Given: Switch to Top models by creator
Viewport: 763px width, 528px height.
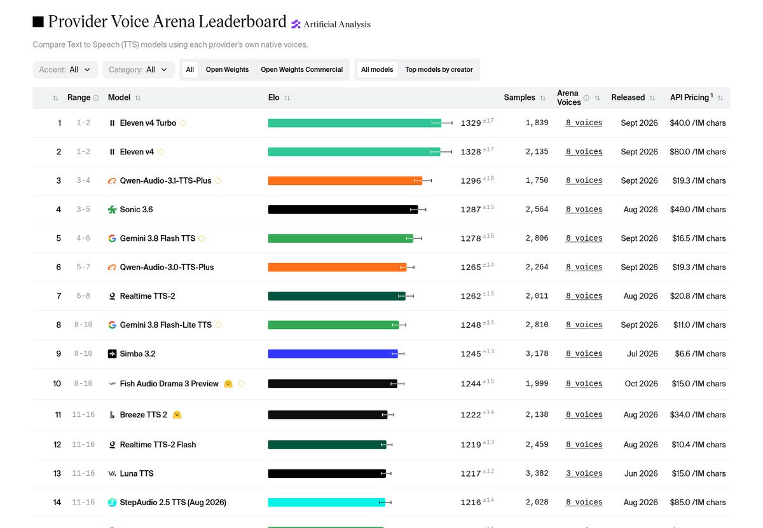Looking at the screenshot, I should pos(439,70).
